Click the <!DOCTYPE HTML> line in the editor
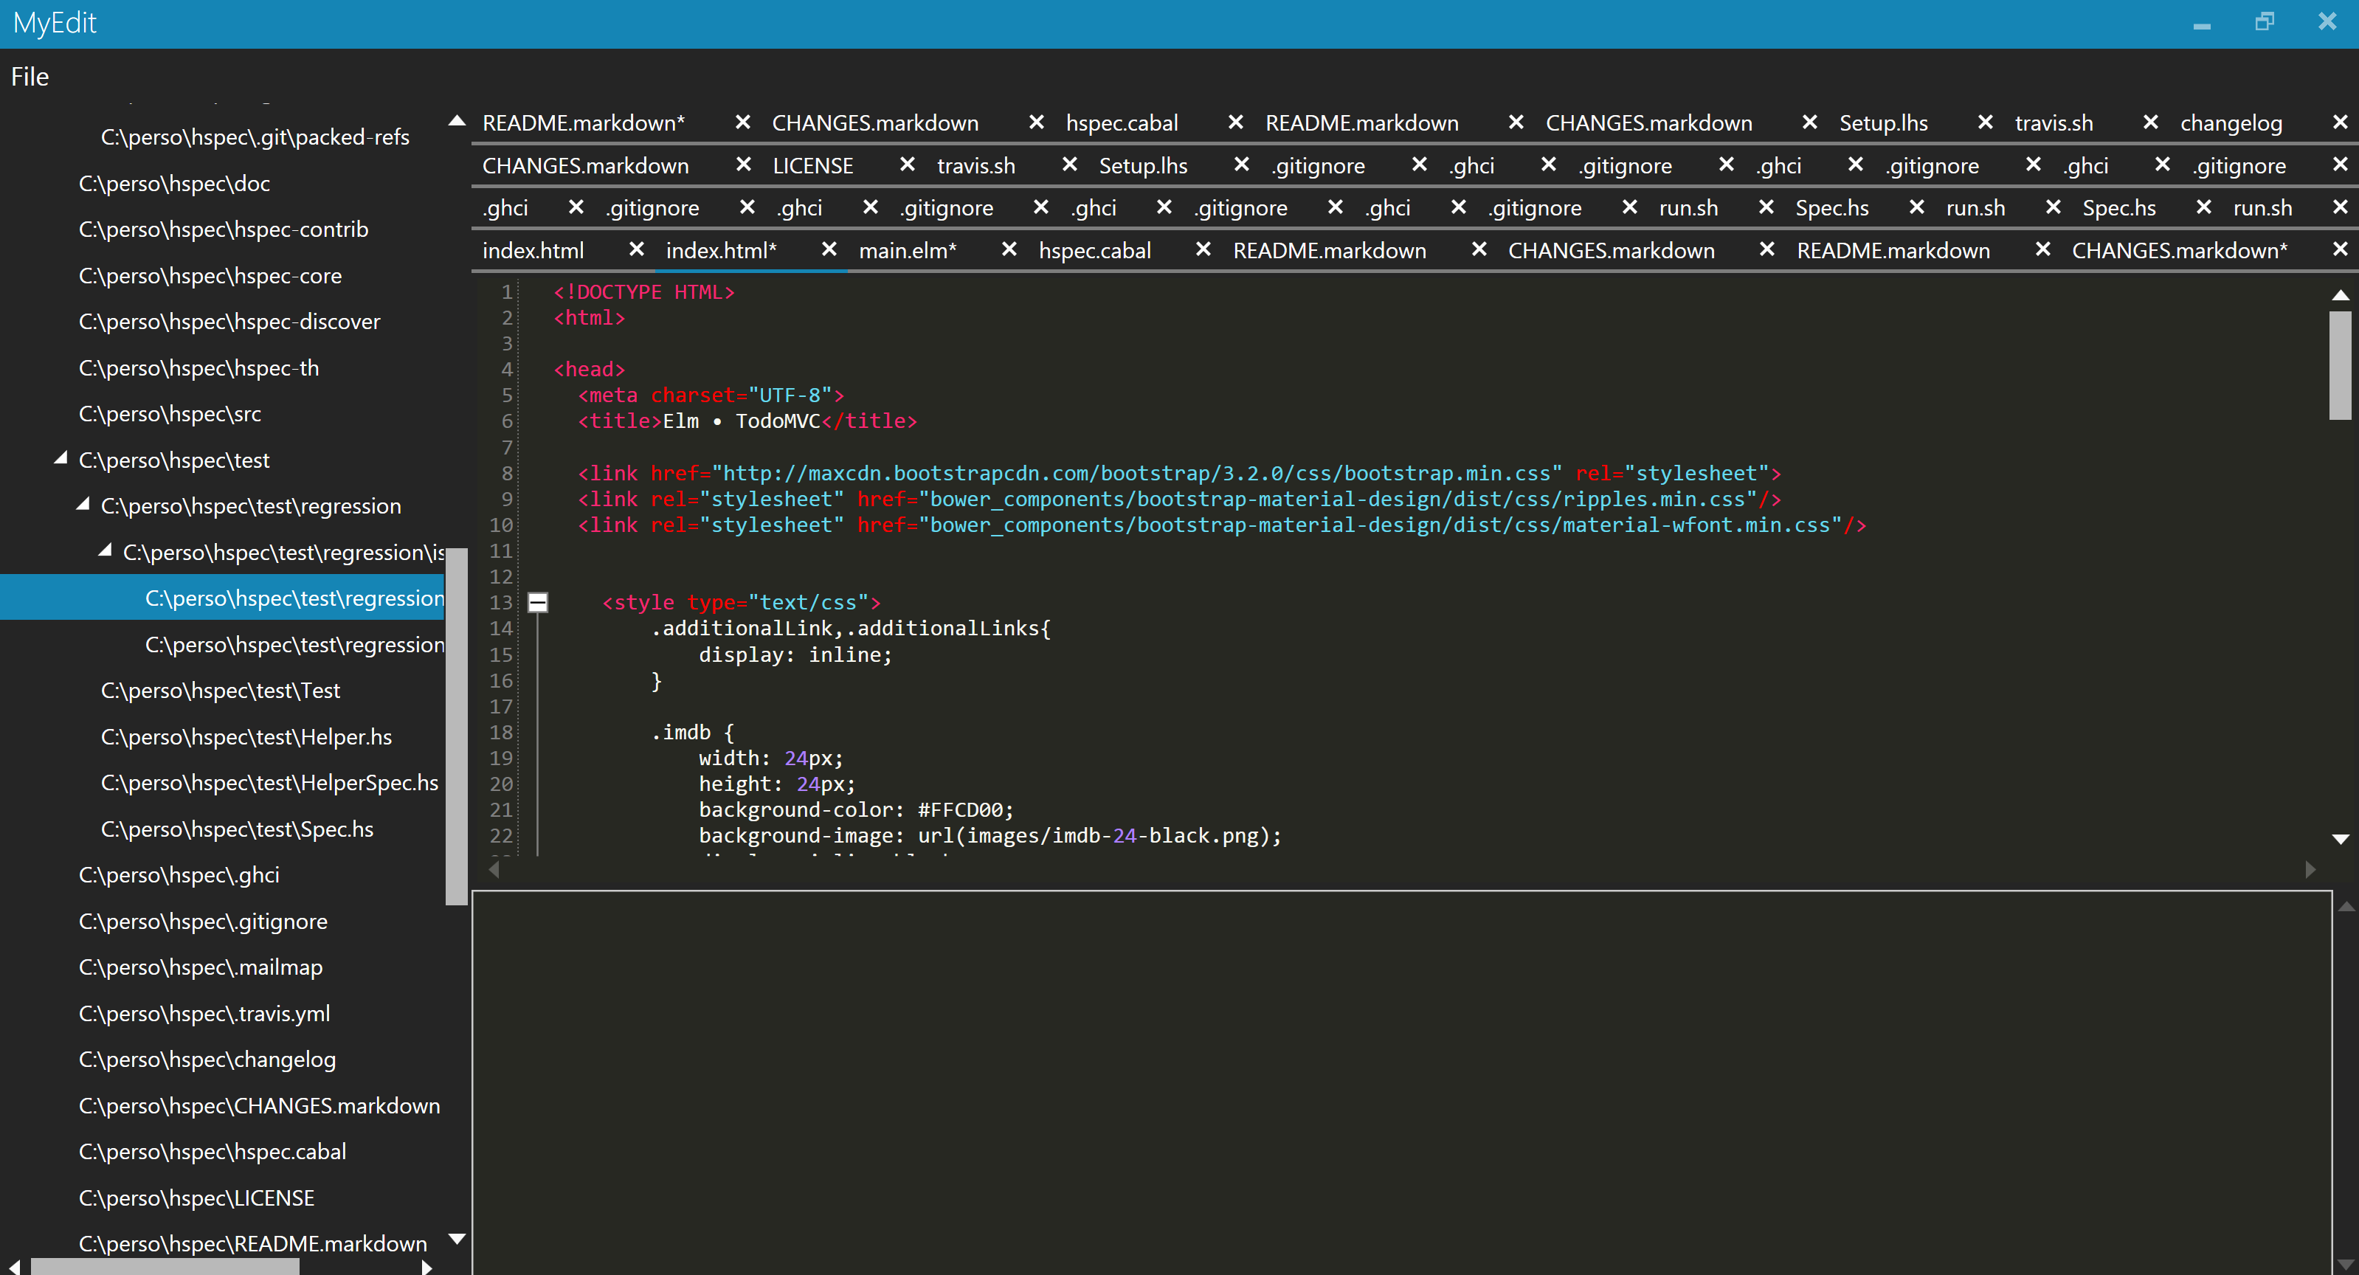Viewport: 2359px width, 1275px height. [x=643, y=291]
